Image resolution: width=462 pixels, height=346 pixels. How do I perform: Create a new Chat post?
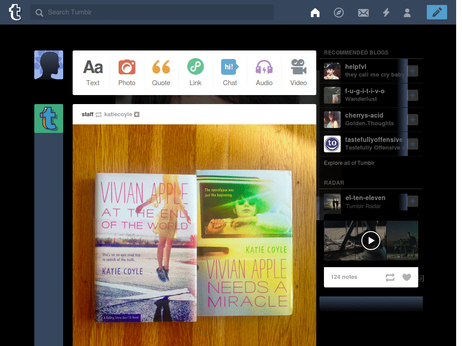[230, 73]
